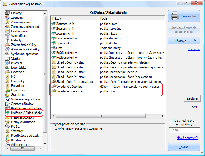The height and width of the screenshot is (156, 205).
Task: Select Požičané knihy podľa študentov row
Action: coord(108,38)
